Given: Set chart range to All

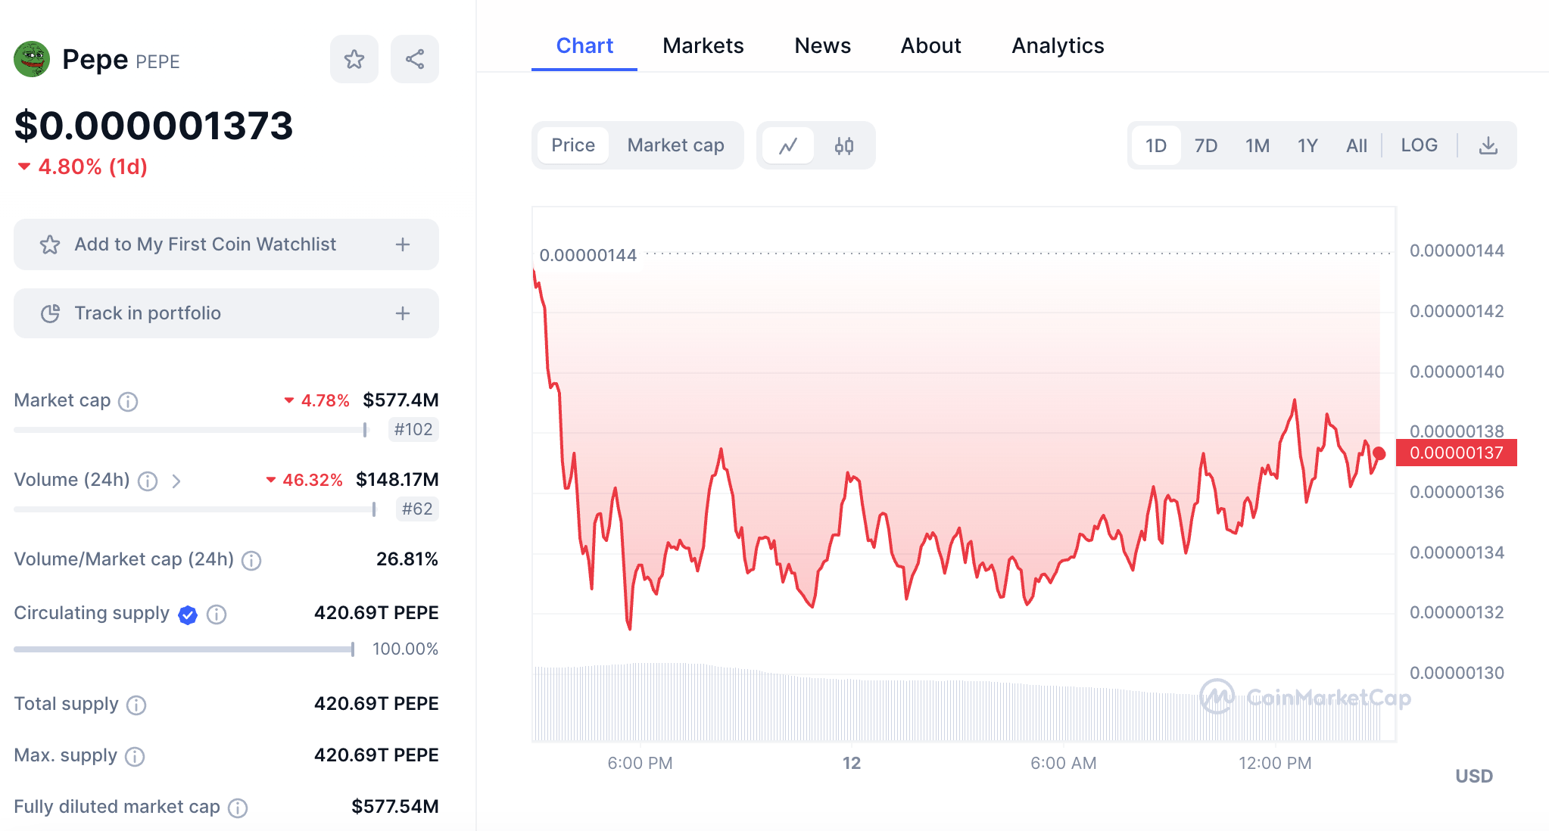Looking at the screenshot, I should pos(1357,145).
